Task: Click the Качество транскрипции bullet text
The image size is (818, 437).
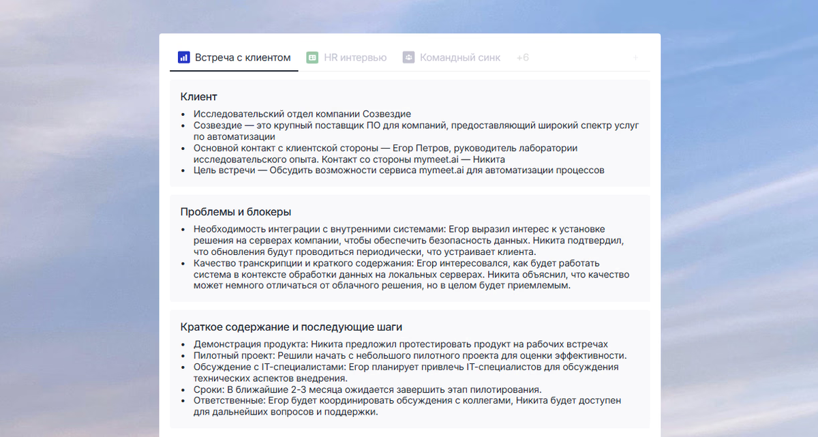Action: [411, 275]
